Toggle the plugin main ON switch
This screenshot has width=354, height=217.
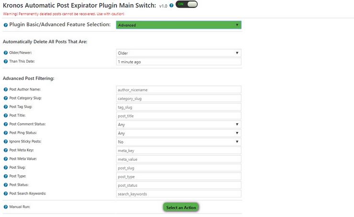click(187, 4)
